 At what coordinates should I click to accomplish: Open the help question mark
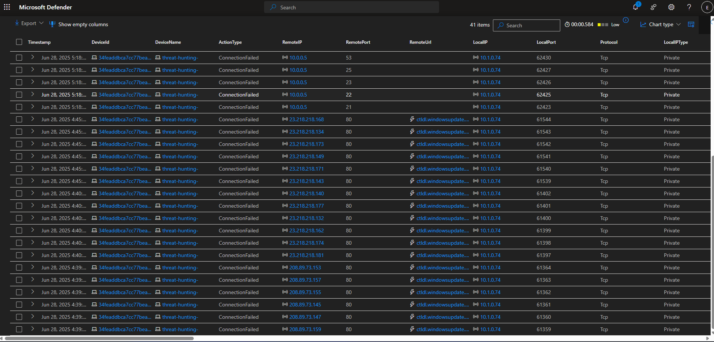point(689,7)
